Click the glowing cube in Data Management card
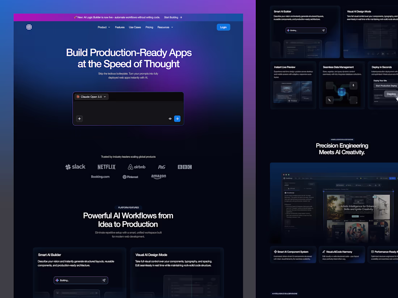This screenshot has height=298, width=398. [x=342, y=92]
